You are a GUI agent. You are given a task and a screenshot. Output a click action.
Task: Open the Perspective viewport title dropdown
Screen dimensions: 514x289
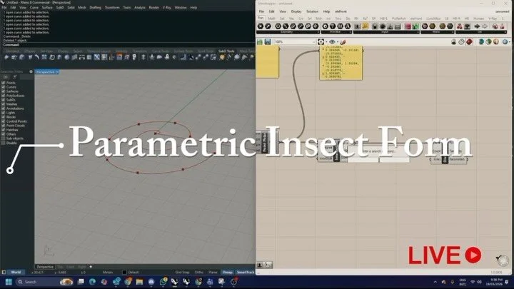tap(57, 72)
